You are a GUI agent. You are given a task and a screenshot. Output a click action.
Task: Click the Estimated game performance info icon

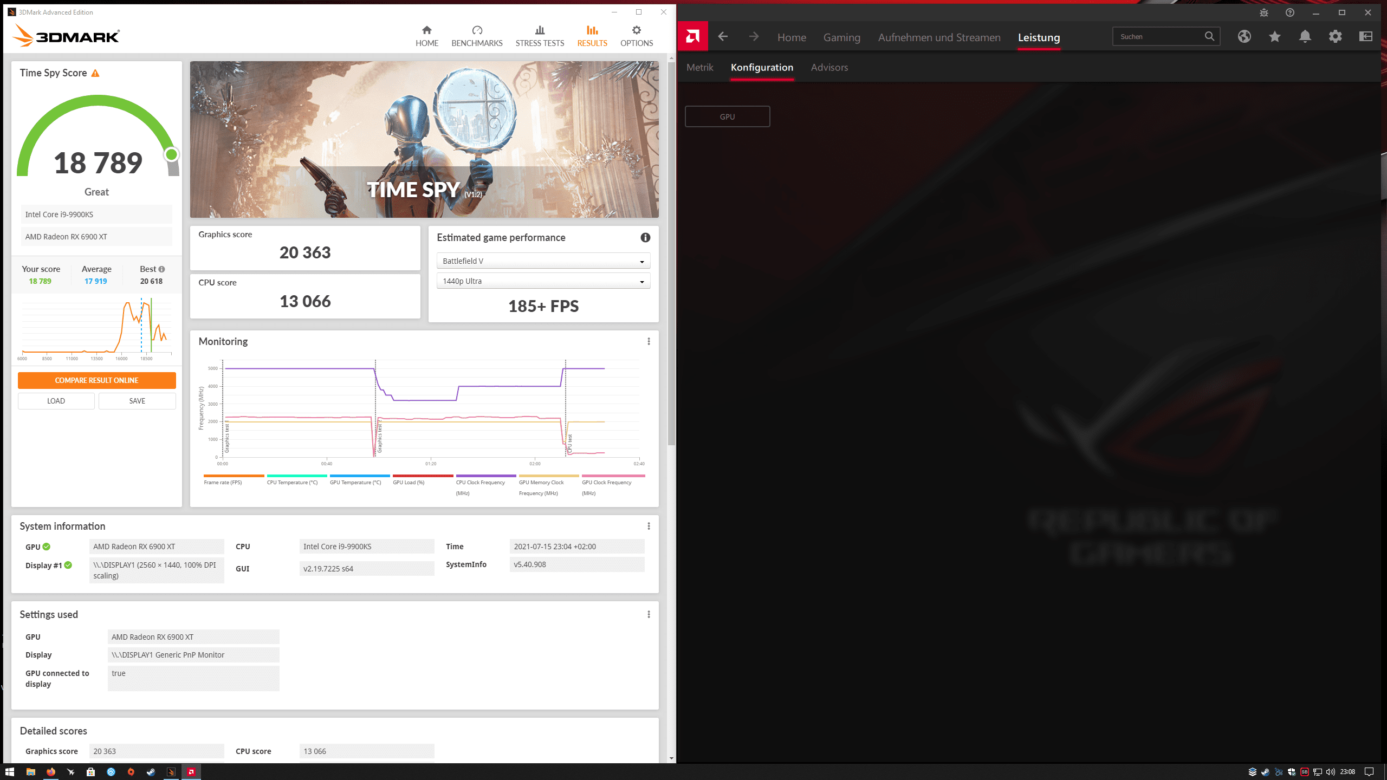pos(645,237)
